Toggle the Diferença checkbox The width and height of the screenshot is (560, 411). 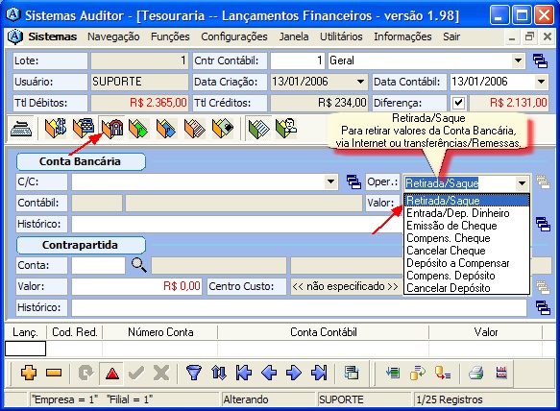tap(458, 103)
